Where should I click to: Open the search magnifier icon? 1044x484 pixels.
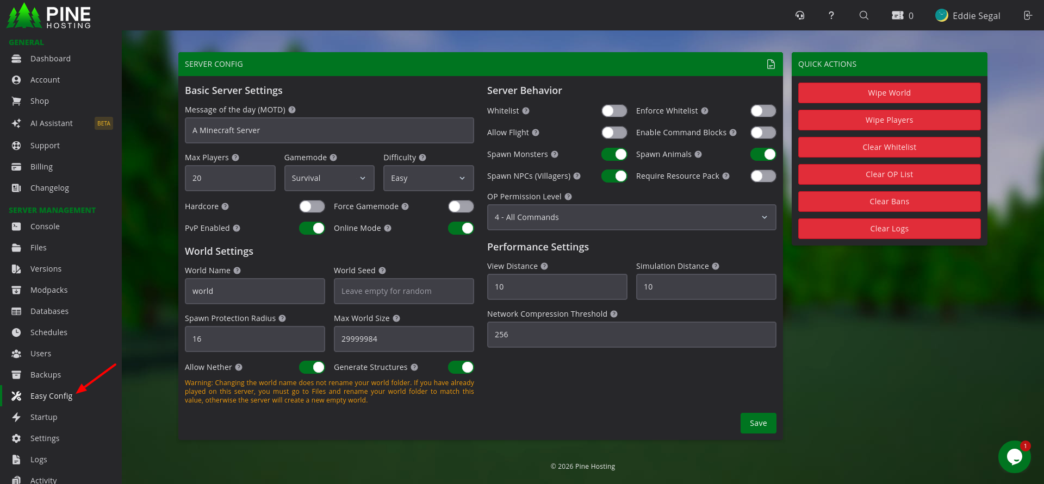pos(863,15)
